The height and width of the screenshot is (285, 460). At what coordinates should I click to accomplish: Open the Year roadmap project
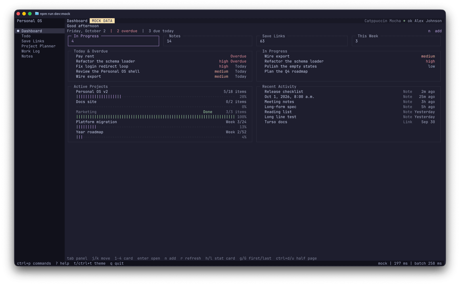[161, 132]
